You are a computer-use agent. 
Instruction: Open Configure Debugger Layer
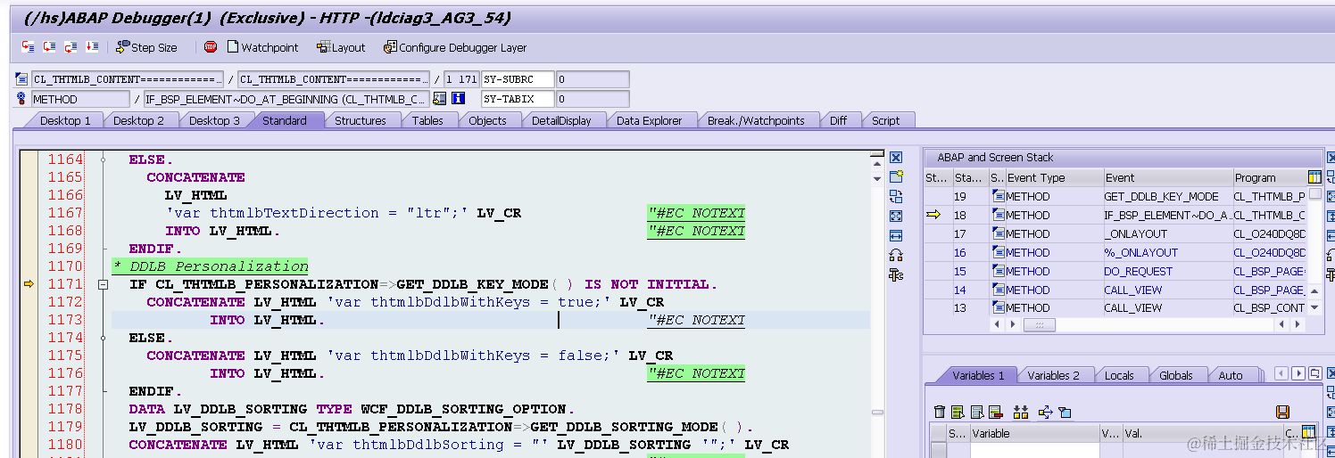[x=455, y=47]
